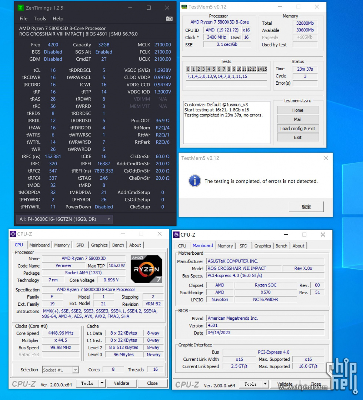The width and height of the screenshot is (363, 400).
Task: Open SPD tab in right CPU-Z window
Action: tap(243, 246)
